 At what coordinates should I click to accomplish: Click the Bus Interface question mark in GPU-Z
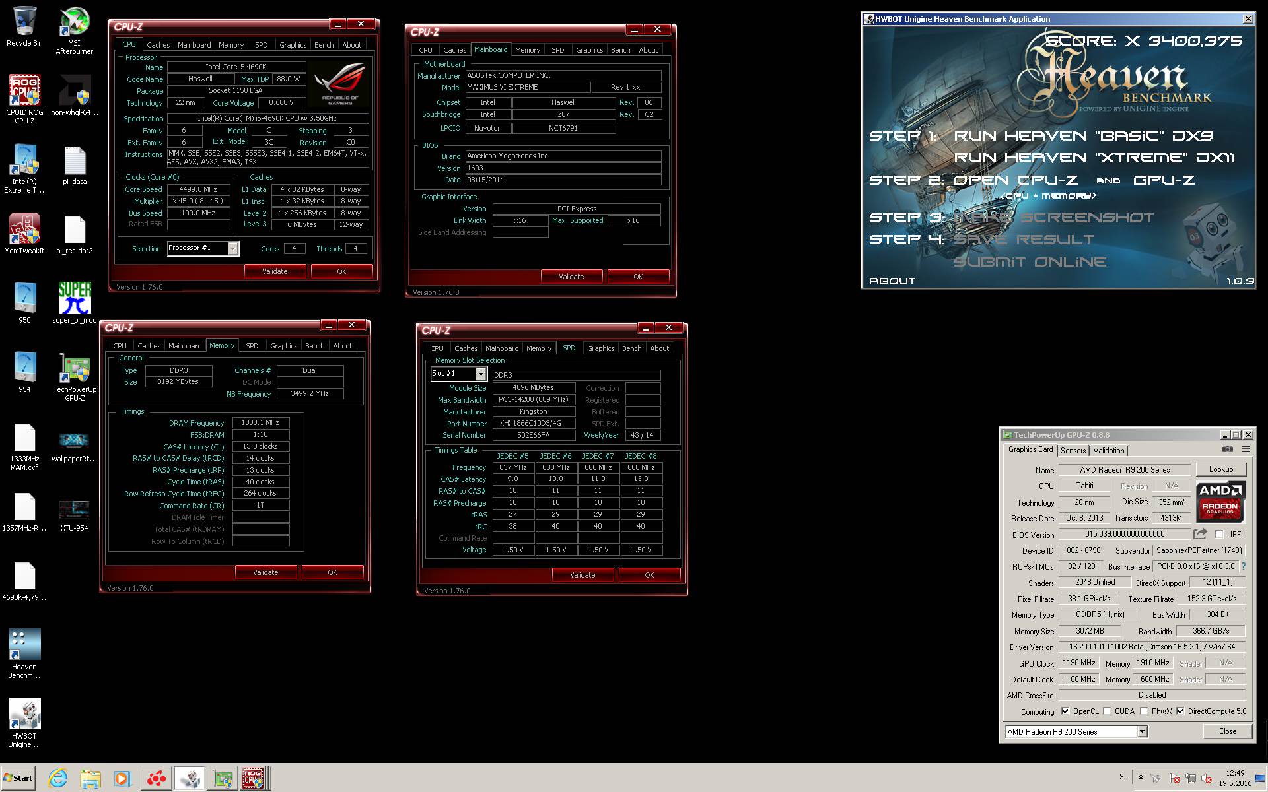1244,566
